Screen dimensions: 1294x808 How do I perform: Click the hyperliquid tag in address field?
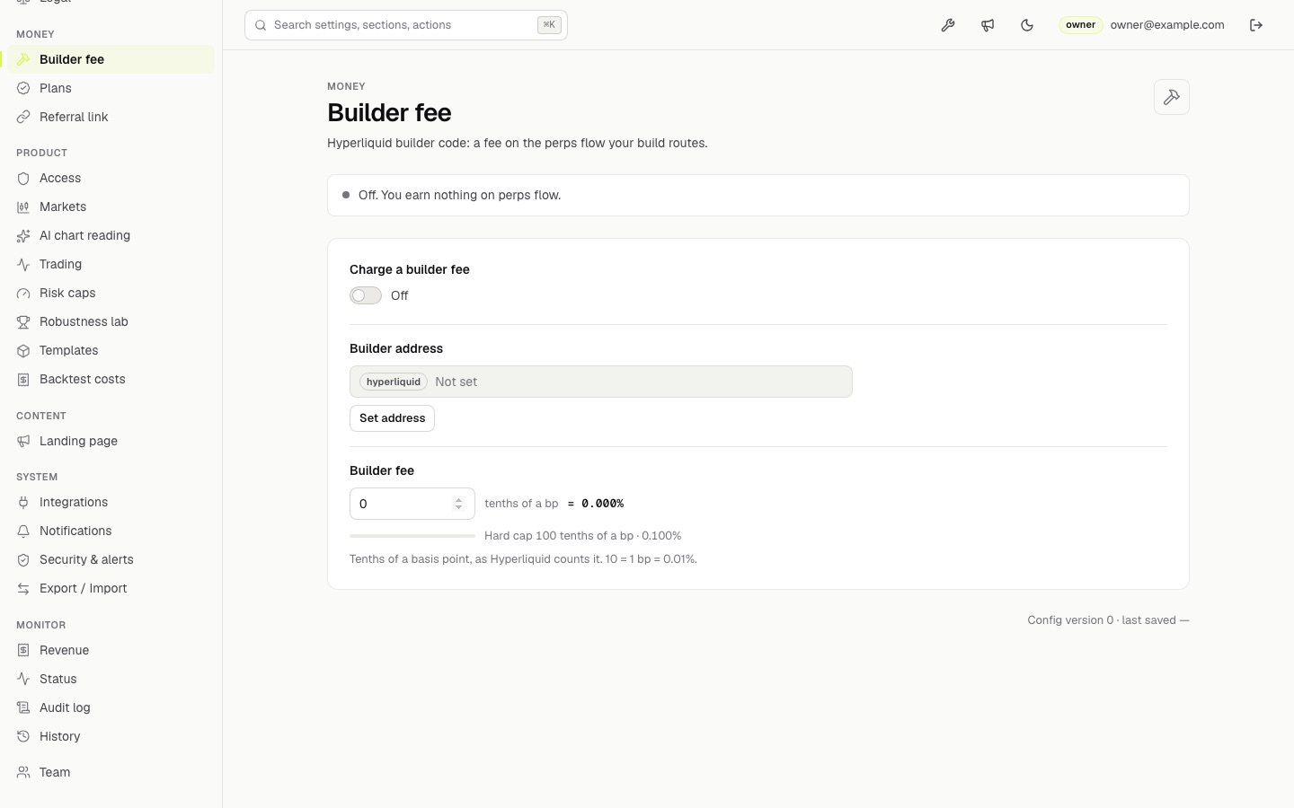[x=394, y=382]
